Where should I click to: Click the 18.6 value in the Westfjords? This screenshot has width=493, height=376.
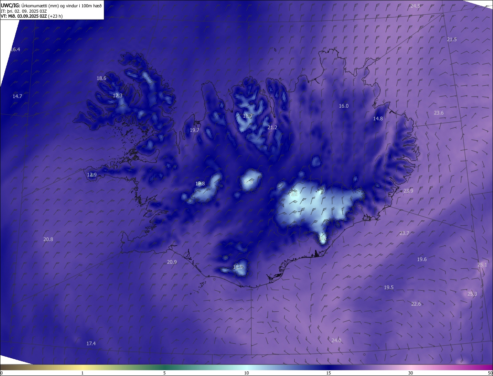pos(101,78)
